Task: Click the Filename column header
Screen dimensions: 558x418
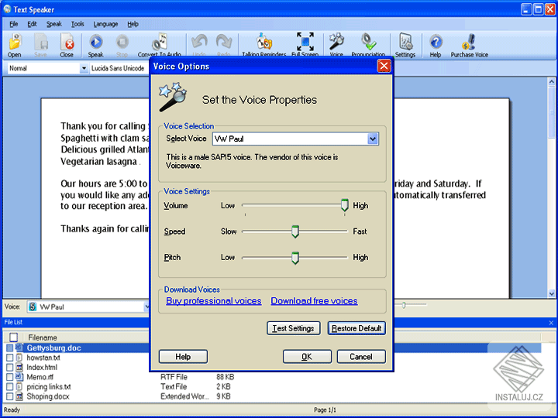Action: tap(43, 337)
